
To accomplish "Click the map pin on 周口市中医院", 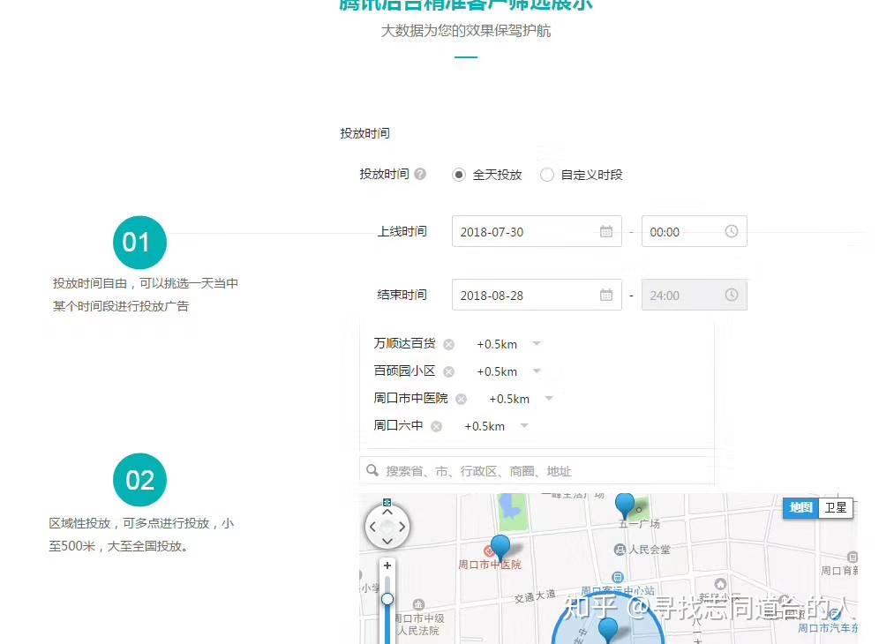I will coord(500,546).
